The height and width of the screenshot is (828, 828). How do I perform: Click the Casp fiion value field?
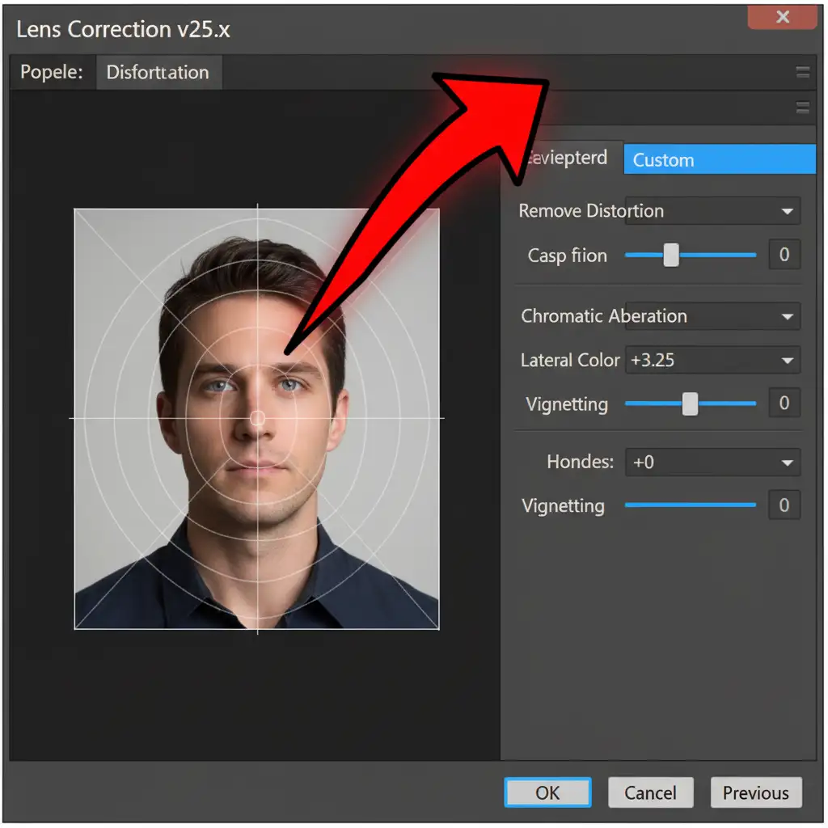click(x=784, y=256)
